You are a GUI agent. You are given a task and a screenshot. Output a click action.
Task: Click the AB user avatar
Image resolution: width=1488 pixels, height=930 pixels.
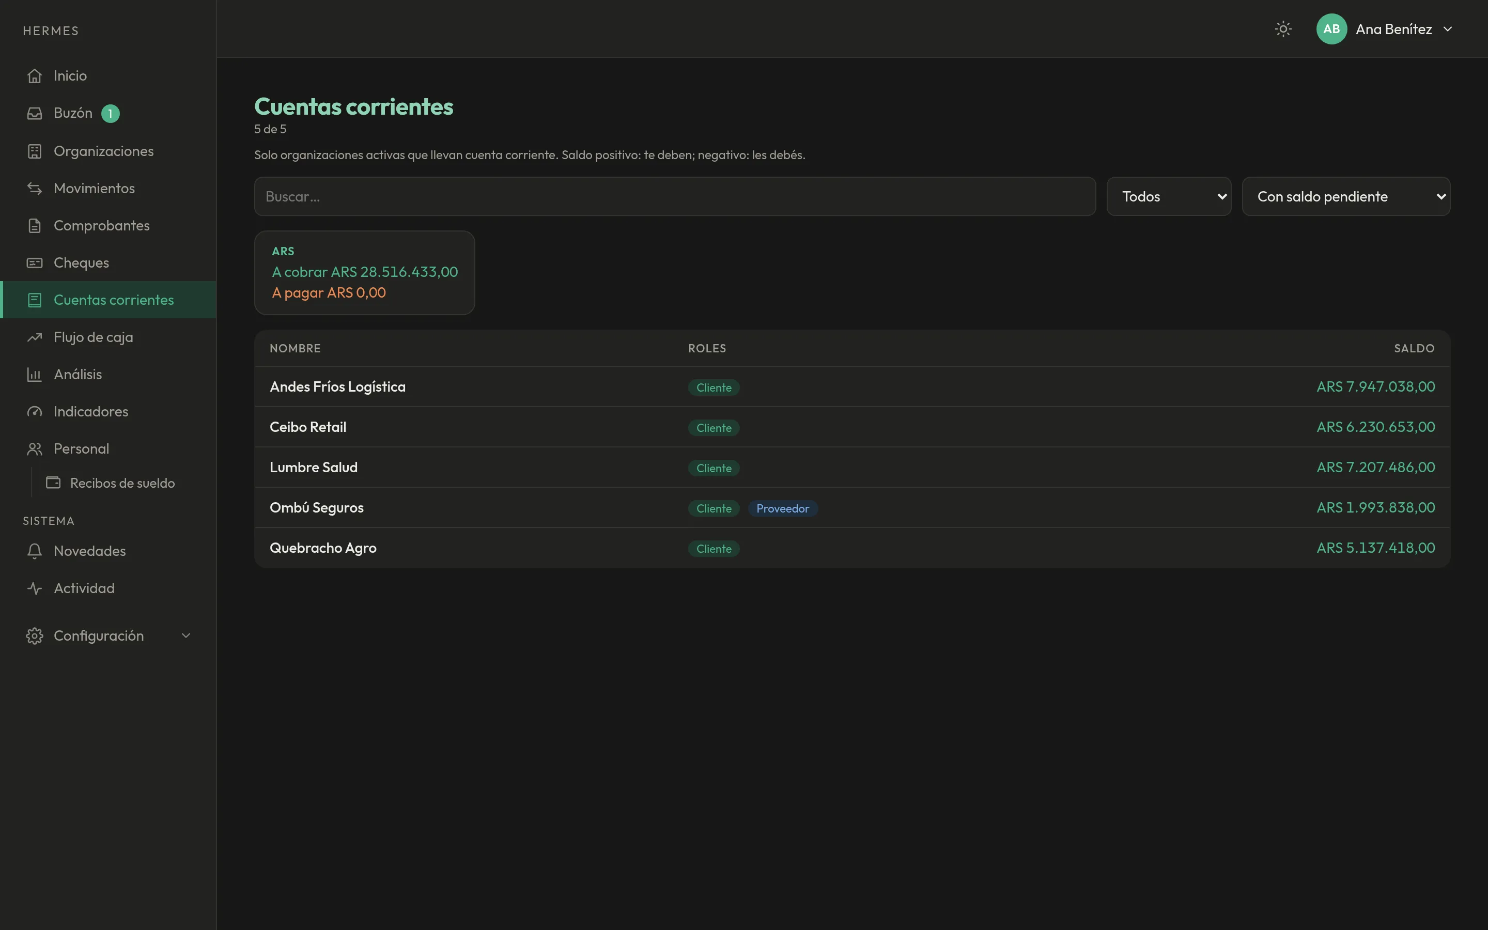coord(1331,29)
